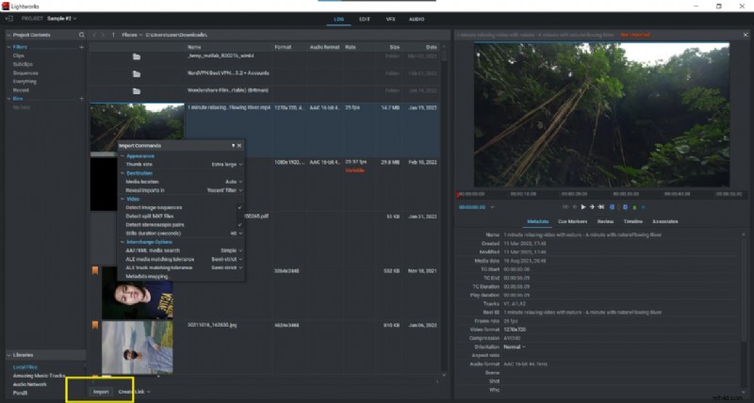
Task: Add a new filter with plus icon
Action: [81, 47]
